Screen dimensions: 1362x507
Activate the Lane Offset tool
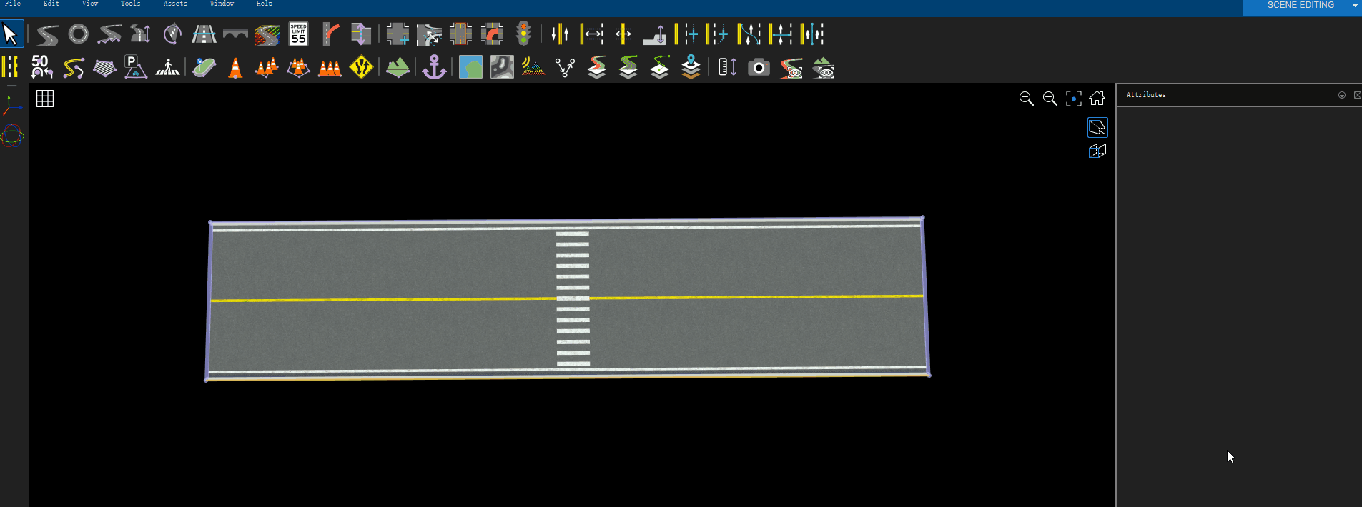pos(623,34)
